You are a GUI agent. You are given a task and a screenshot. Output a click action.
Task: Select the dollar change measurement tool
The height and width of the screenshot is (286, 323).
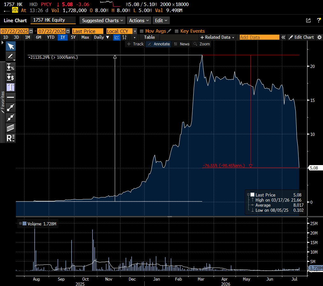pyautogui.click(x=10, y=77)
